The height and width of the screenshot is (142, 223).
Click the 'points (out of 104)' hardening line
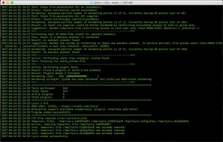point(94,49)
